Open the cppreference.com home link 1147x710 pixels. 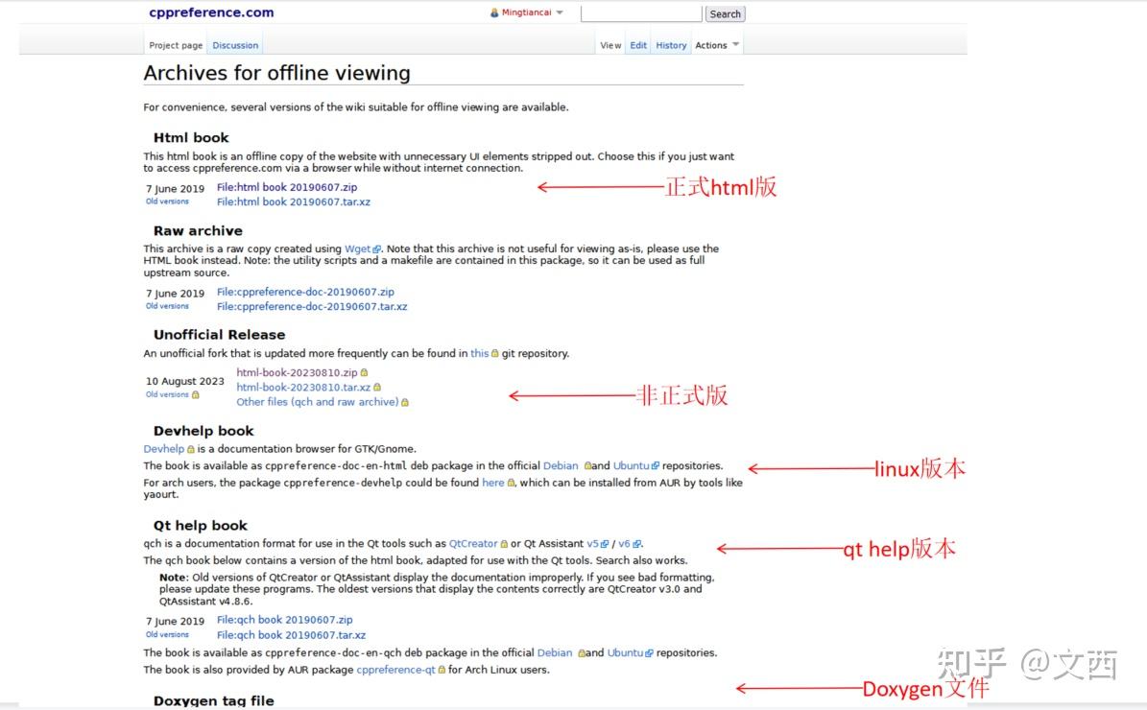pos(210,12)
